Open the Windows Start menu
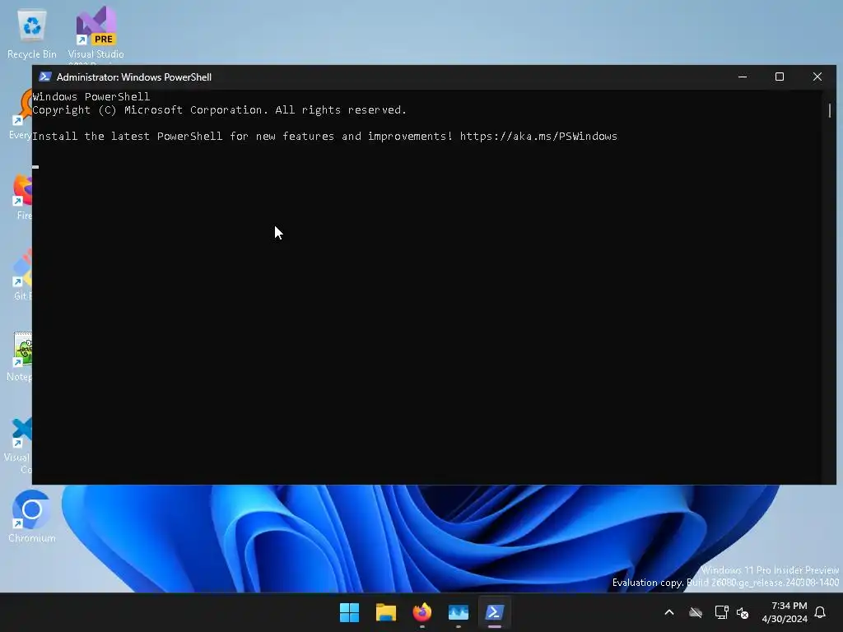This screenshot has width=843, height=632. [349, 612]
